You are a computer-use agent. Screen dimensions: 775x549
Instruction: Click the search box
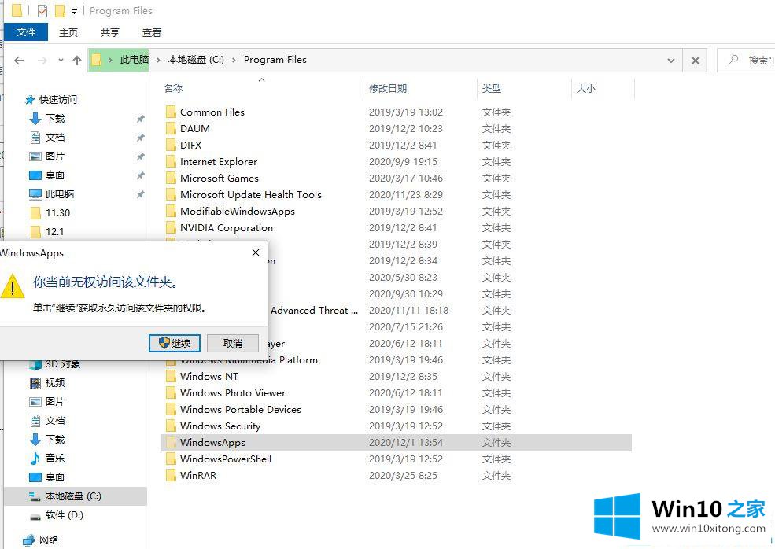click(x=747, y=61)
